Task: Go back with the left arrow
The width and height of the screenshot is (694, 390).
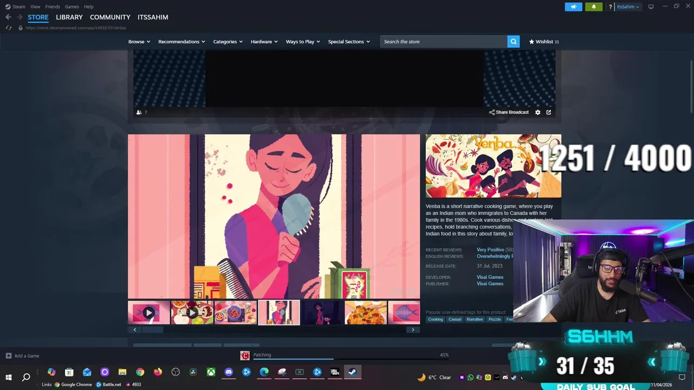Action: coord(8,17)
